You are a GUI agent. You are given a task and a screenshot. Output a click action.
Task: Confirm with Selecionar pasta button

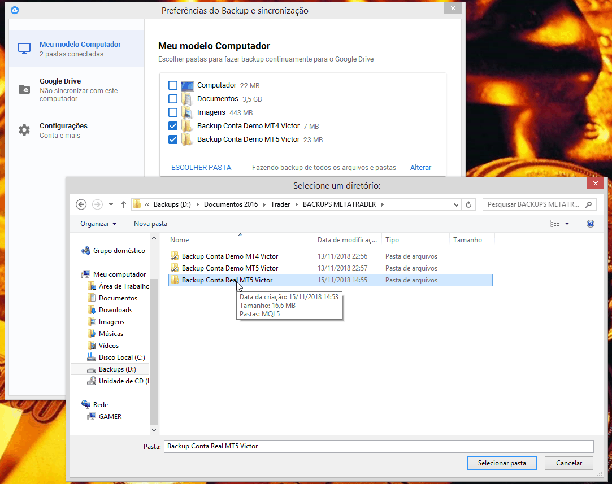coord(502,463)
